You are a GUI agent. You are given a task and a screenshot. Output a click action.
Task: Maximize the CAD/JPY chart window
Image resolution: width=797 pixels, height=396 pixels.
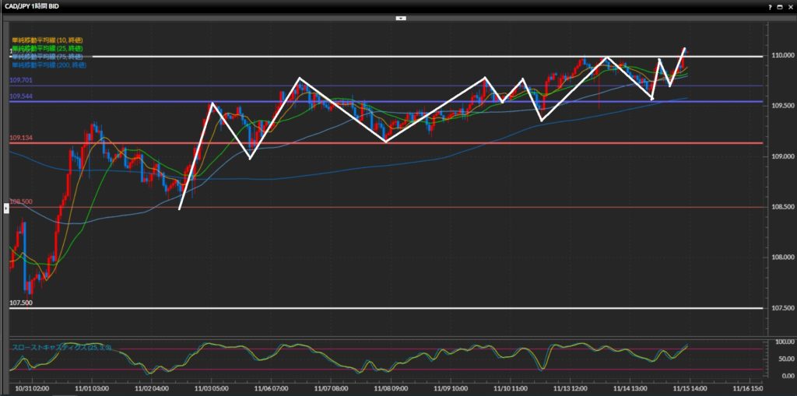779,6
